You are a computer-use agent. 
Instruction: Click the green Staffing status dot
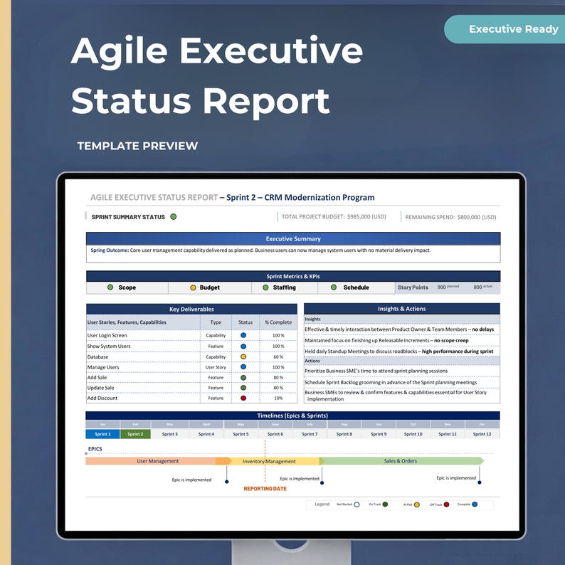265,287
